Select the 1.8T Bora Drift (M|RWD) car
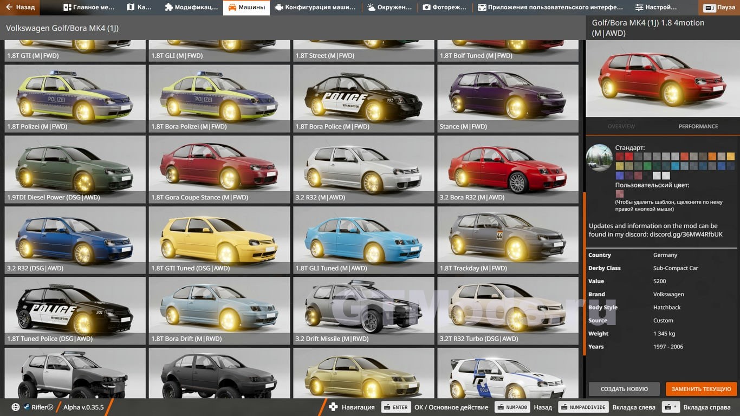This screenshot has height=416, width=740. point(219,311)
